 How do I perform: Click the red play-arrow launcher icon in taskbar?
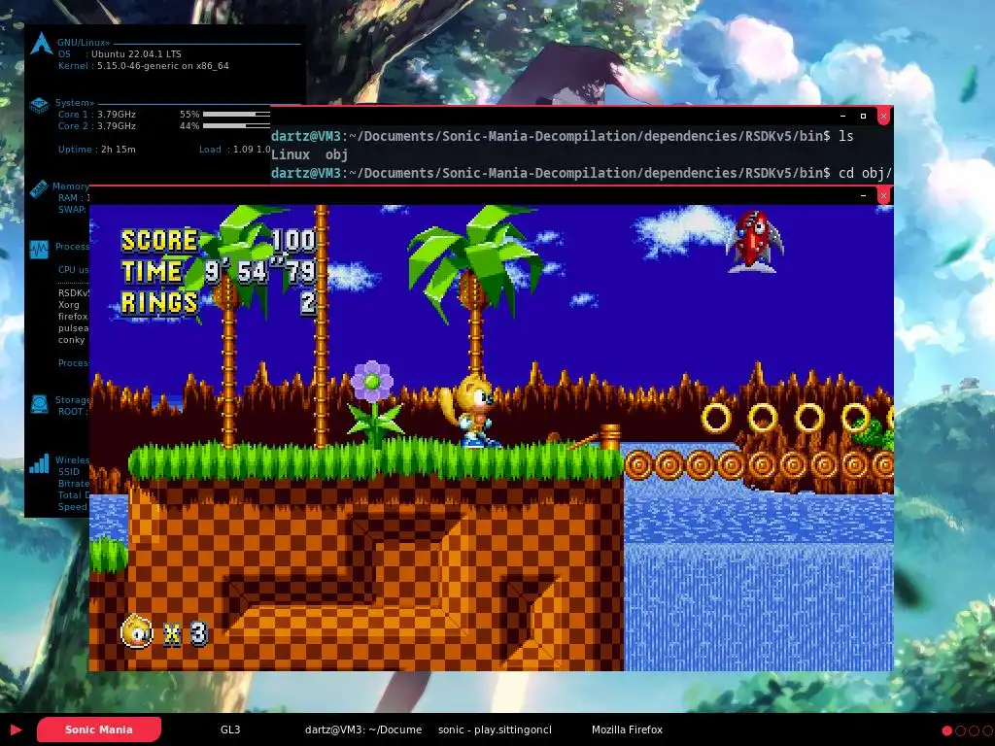coord(16,730)
